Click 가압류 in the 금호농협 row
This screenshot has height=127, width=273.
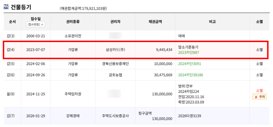tap(73, 75)
